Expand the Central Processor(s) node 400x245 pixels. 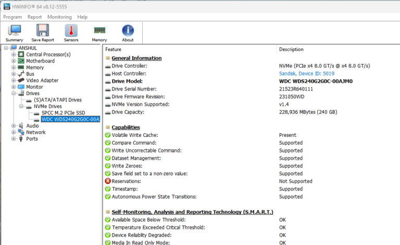pos(14,54)
